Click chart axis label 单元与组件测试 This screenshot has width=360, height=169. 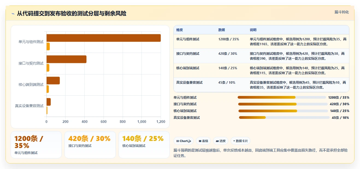pyautogui.click(x=31, y=42)
